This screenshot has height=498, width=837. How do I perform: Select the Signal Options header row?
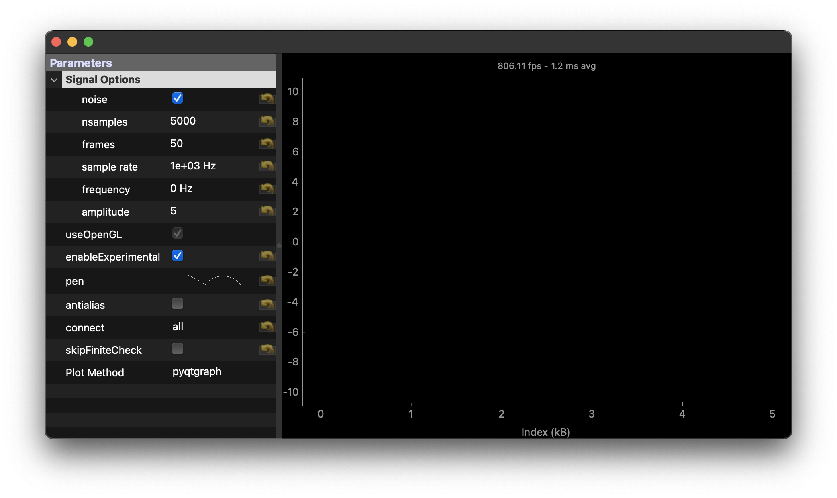[x=103, y=80]
